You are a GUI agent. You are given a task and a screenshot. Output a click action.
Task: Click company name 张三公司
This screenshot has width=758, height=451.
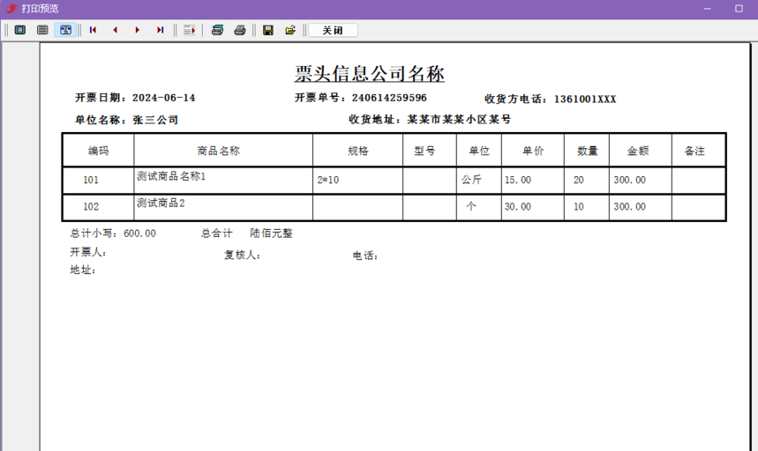pyautogui.click(x=155, y=120)
